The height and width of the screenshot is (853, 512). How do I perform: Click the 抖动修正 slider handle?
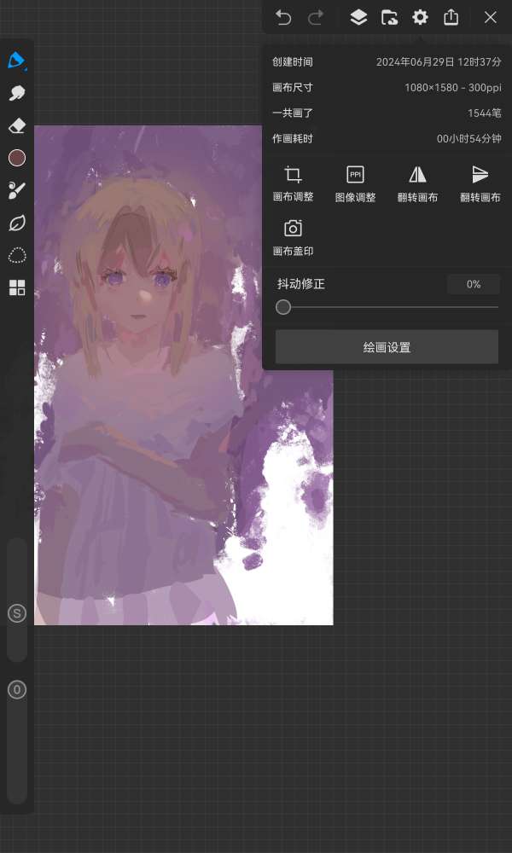(x=283, y=307)
